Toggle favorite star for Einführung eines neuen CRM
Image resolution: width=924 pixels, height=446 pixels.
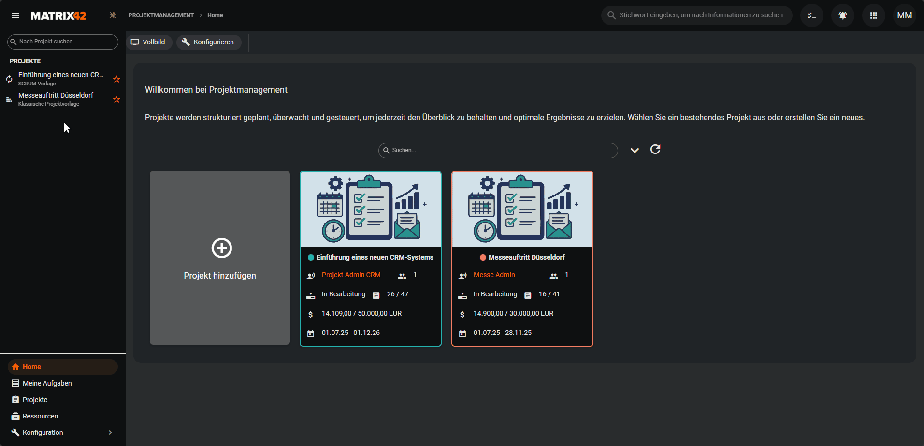116,79
